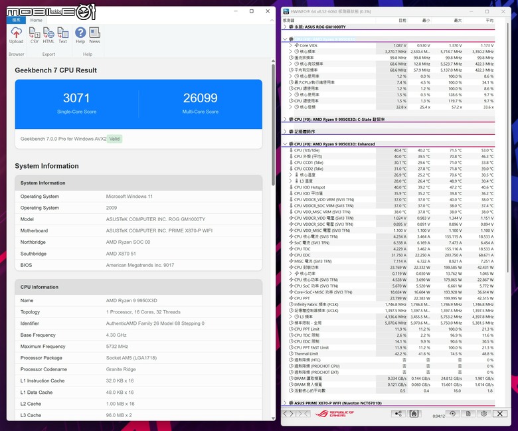
Task: Select the CPU (Tctl/Tdie) sensor row
Action: click(388, 150)
